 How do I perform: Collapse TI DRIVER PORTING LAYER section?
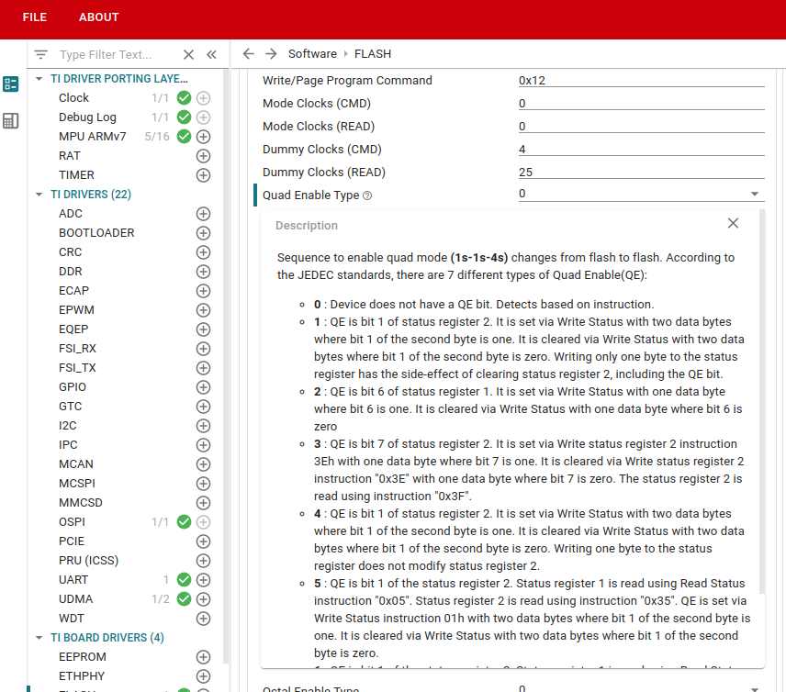(39, 79)
